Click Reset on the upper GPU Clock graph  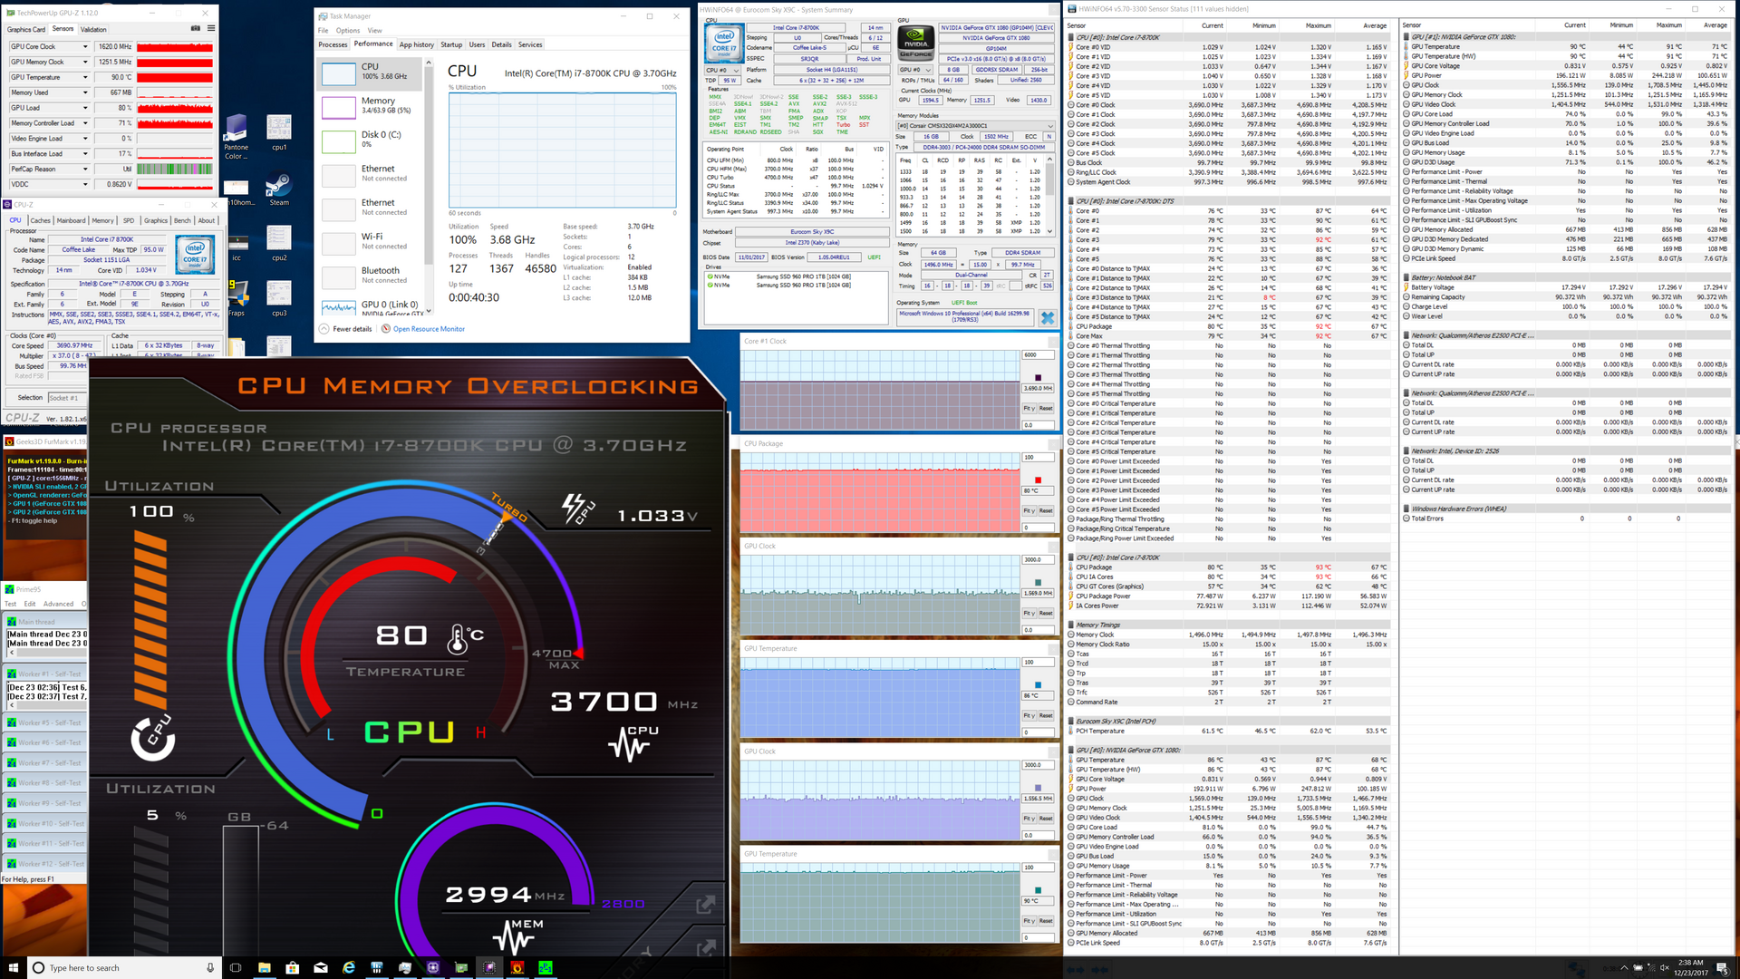tap(1046, 614)
